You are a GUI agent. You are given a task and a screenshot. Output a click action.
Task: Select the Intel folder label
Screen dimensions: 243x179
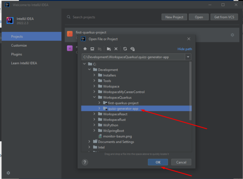click(x=101, y=147)
